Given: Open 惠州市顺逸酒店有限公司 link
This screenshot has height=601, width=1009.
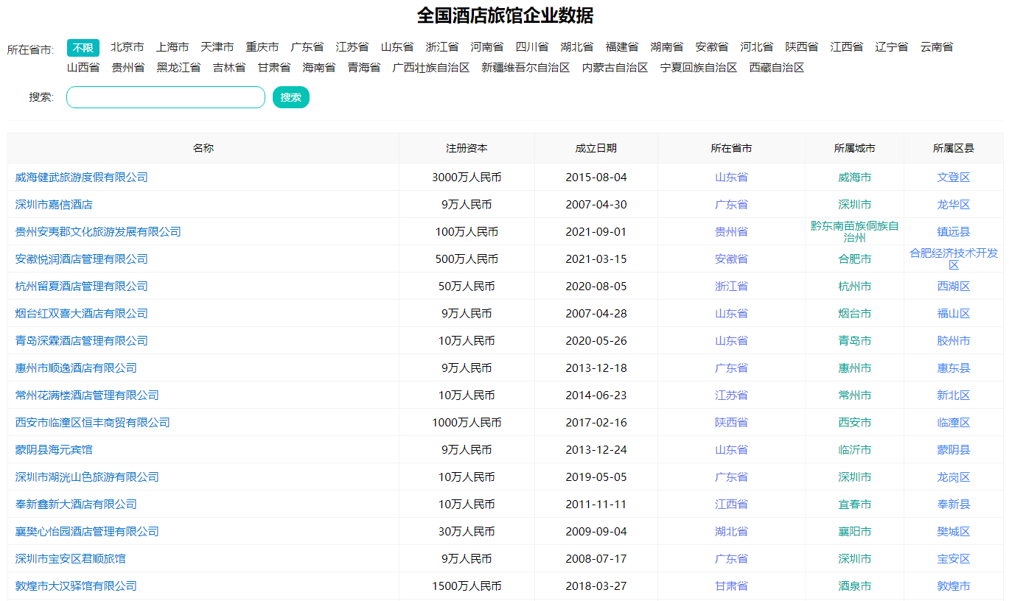Looking at the screenshot, I should click(x=76, y=368).
